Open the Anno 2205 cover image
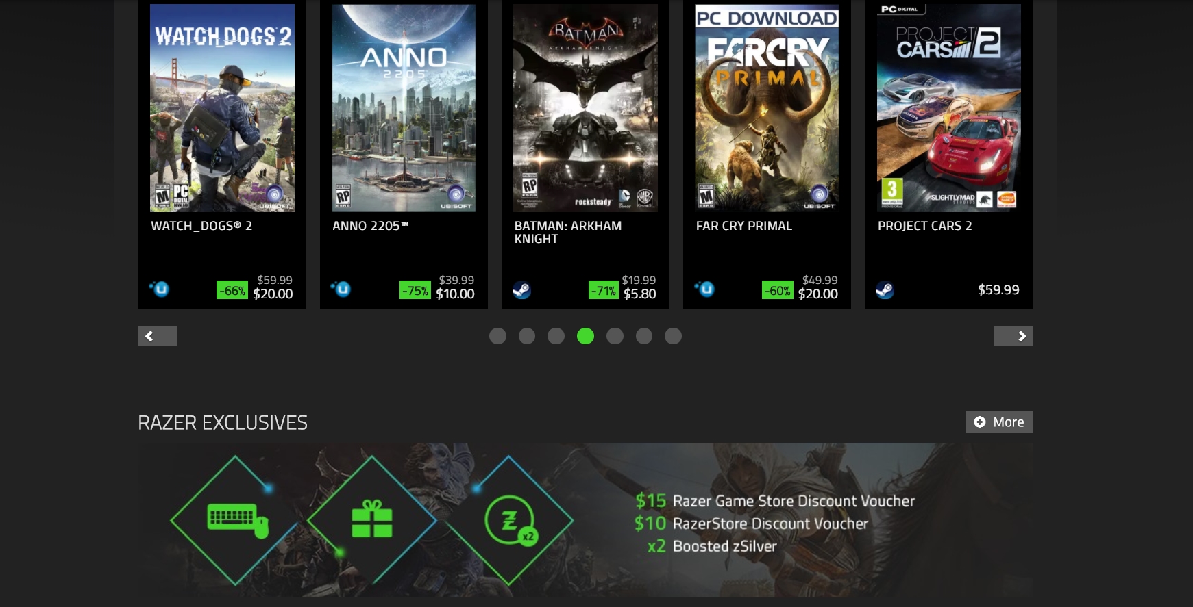Image resolution: width=1193 pixels, height=607 pixels. 404,108
